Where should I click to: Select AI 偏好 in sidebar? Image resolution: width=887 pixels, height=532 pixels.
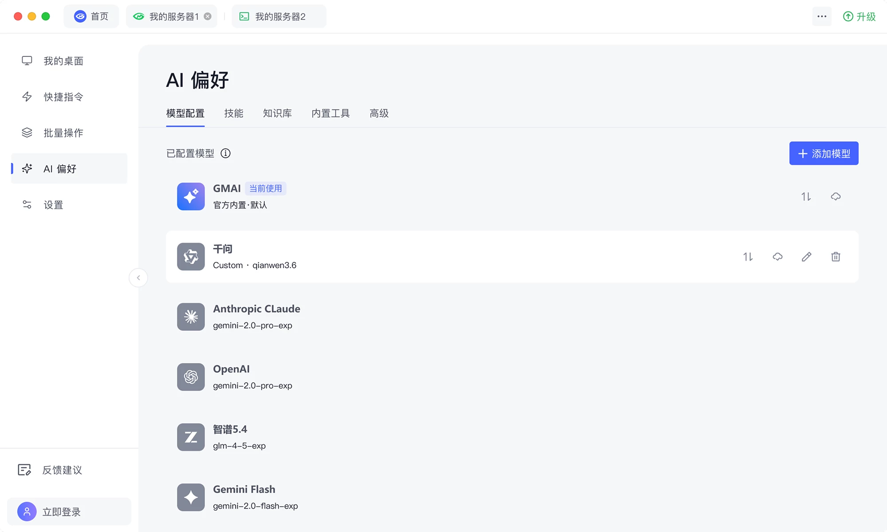coord(69,168)
